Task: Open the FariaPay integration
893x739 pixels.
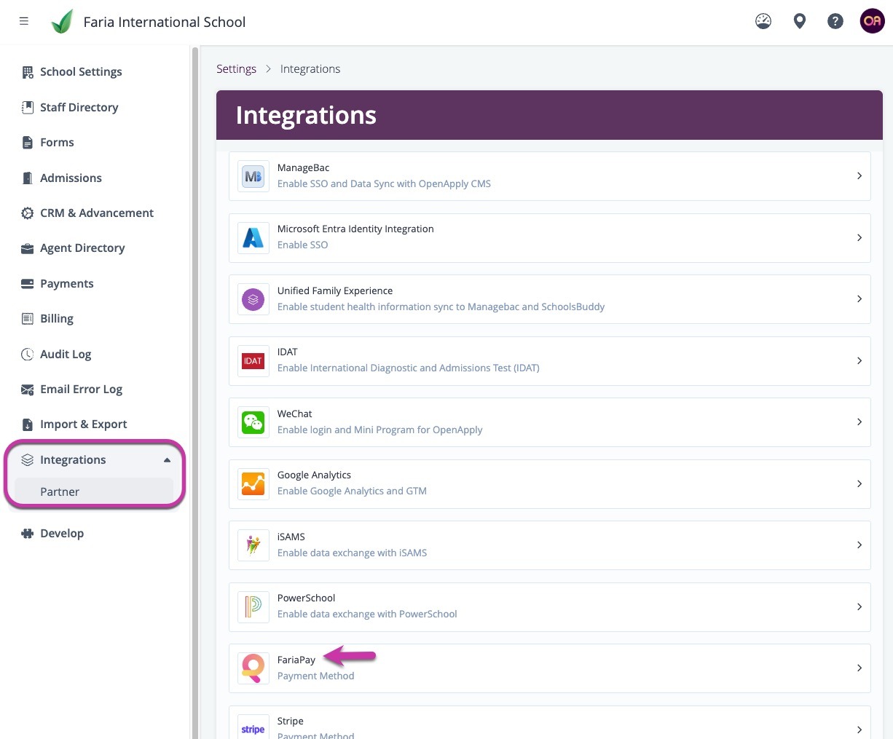Action: [550, 668]
